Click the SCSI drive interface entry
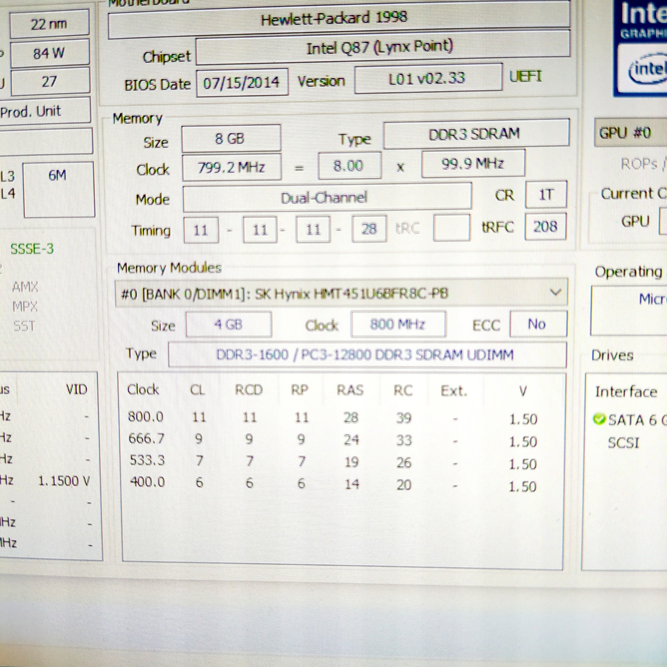 [x=623, y=443]
